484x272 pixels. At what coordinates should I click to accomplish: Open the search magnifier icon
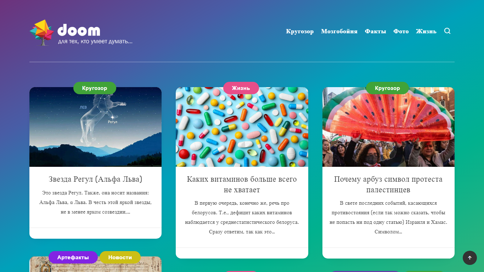[x=447, y=31]
